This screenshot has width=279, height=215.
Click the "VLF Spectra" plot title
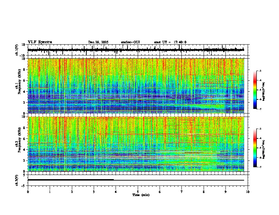(x=40, y=42)
